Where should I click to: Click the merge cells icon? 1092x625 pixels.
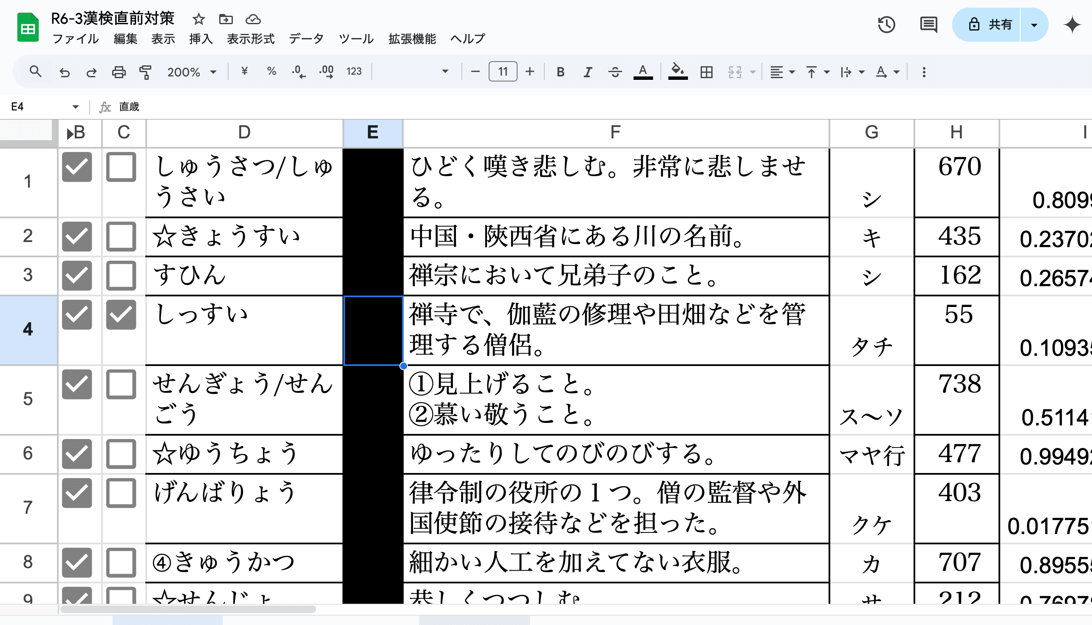pyautogui.click(x=735, y=72)
